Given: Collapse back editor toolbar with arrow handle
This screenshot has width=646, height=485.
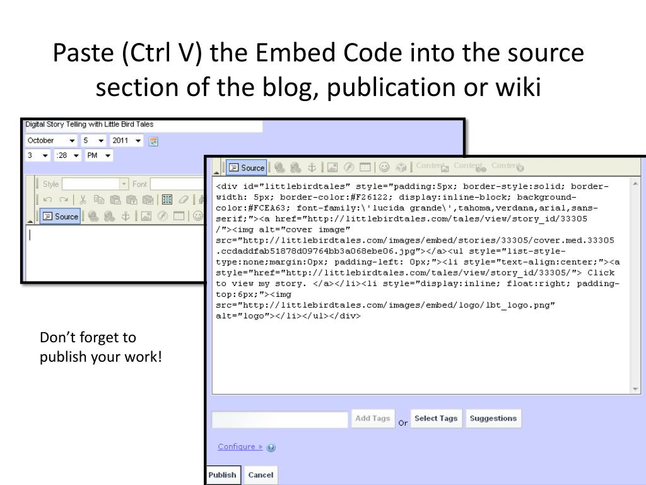Looking at the screenshot, I should [30, 221].
